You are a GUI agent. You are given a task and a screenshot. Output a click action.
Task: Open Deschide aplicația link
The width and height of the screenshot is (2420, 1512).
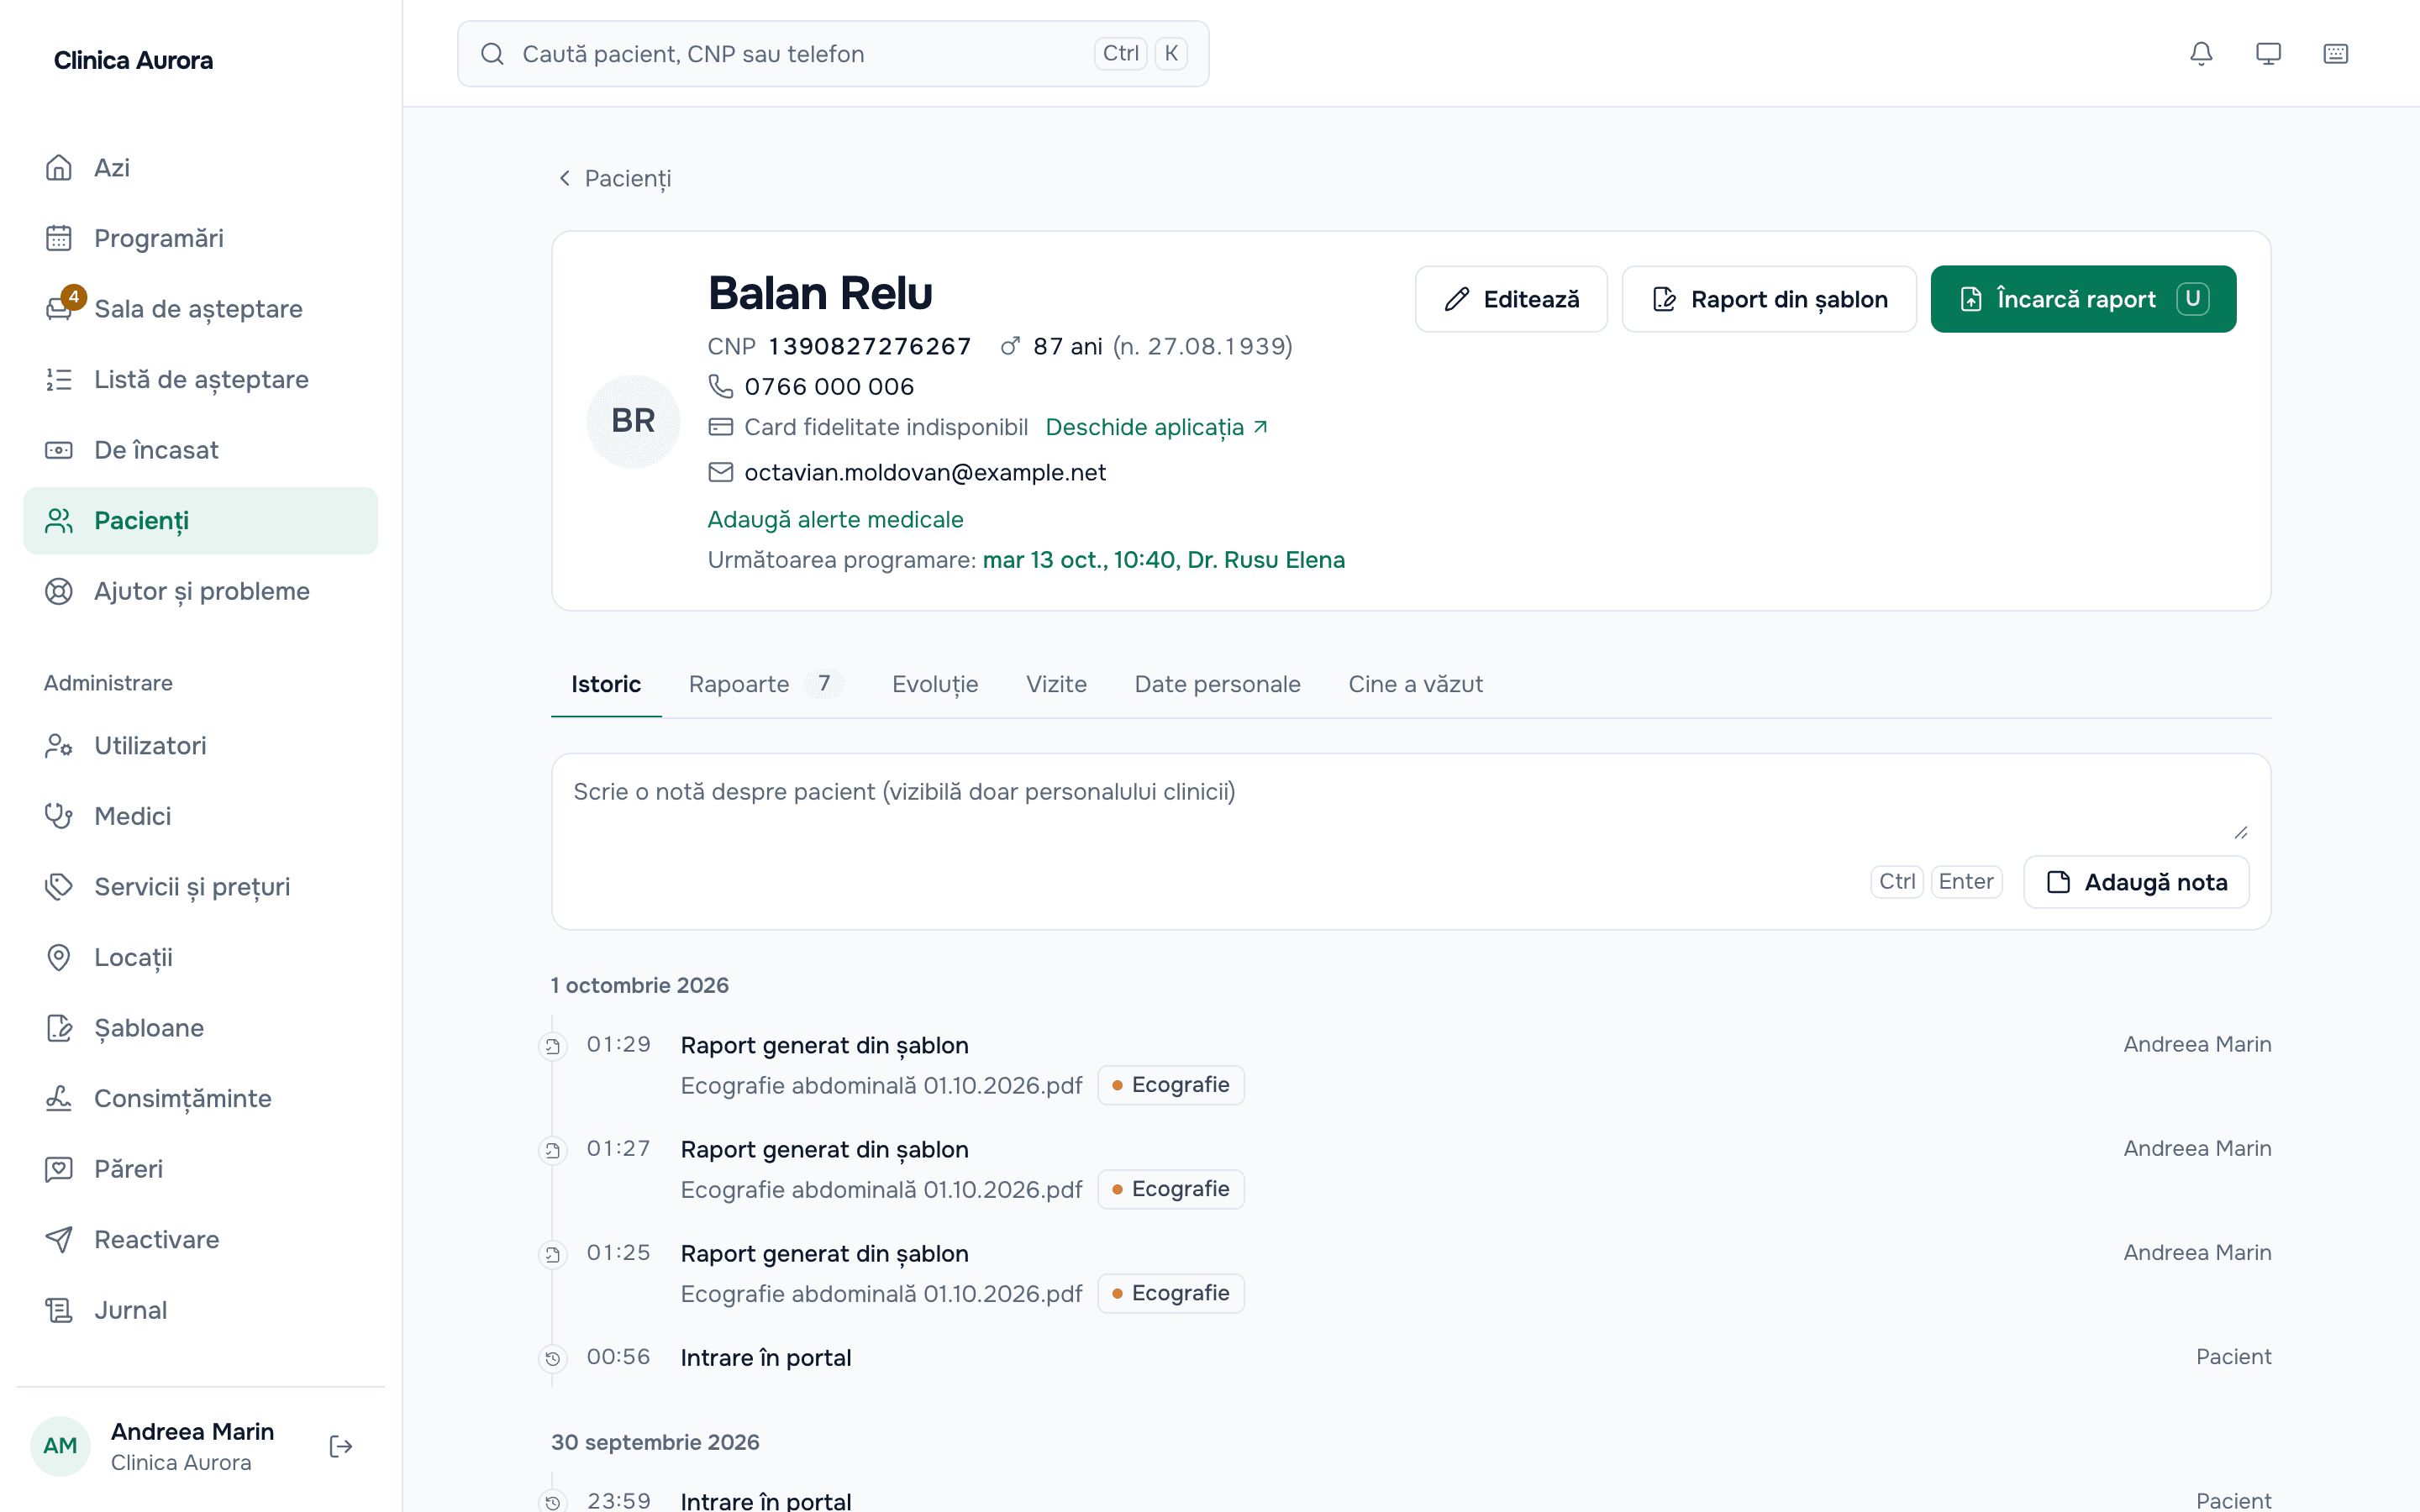coord(1156,427)
